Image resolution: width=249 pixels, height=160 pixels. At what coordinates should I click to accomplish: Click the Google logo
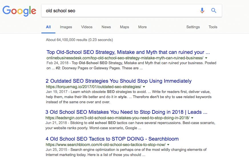19,11
